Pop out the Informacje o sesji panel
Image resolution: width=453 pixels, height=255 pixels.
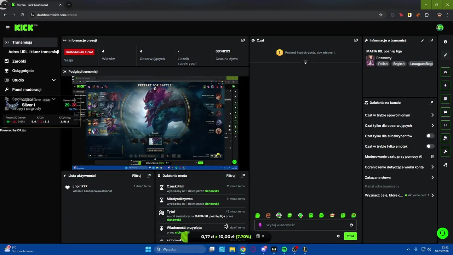[x=243, y=40]
